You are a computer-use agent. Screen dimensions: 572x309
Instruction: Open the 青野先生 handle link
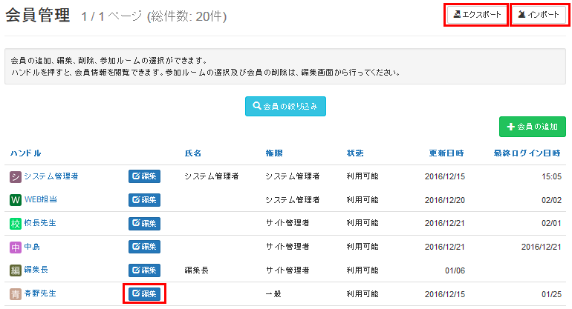[40, 293]
